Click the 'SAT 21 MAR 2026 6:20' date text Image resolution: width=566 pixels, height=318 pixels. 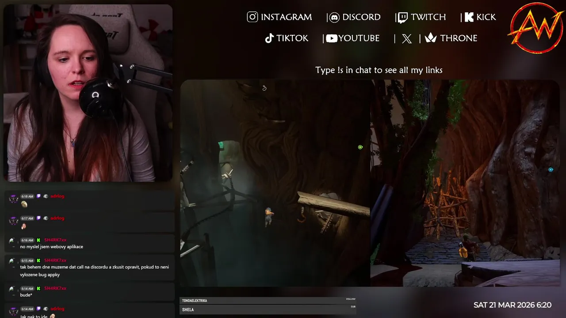click(512, 305)
